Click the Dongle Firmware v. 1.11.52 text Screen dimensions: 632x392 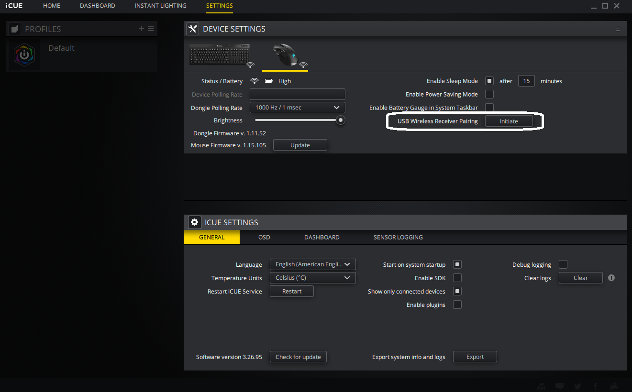pos(230,133)
